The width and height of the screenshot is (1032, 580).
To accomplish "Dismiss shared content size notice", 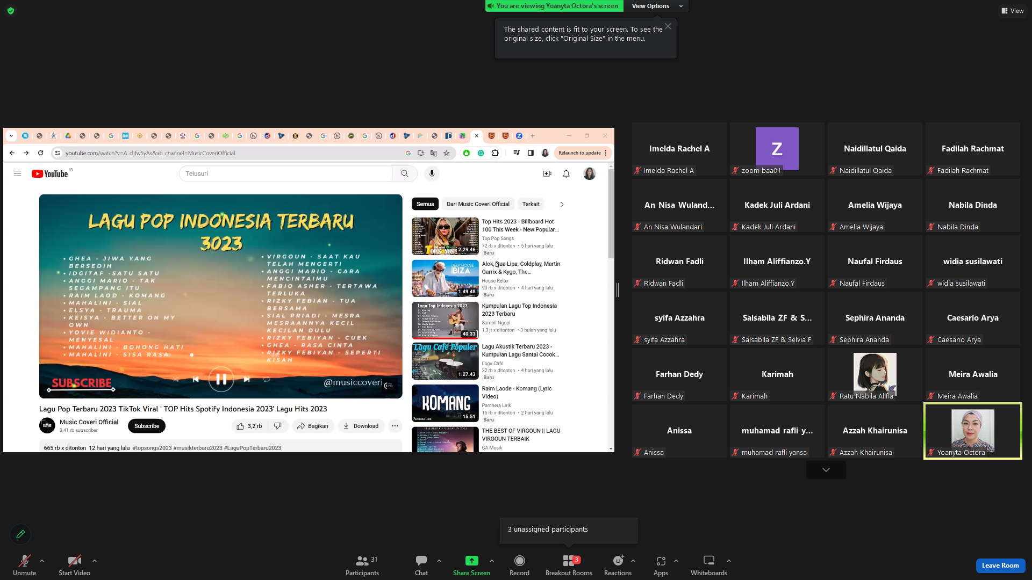I will (x=668, y=26).
